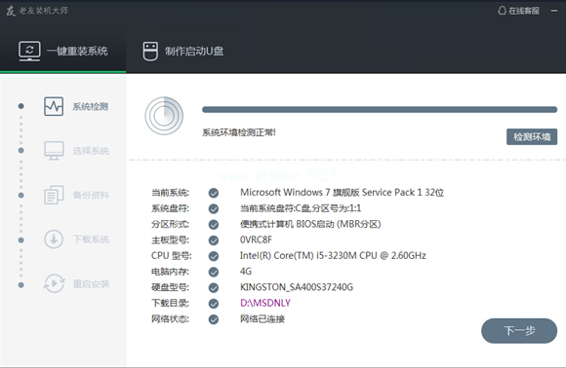Select the 系统检测 step label
Screen dimensions: 566x368
(90, 106)
